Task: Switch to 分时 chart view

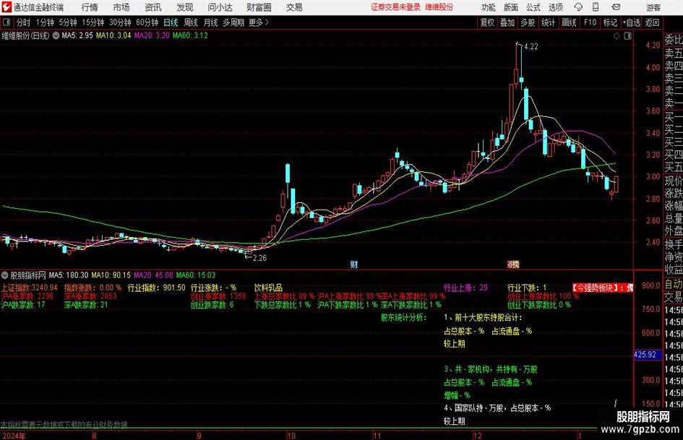Action: [24, 22]
